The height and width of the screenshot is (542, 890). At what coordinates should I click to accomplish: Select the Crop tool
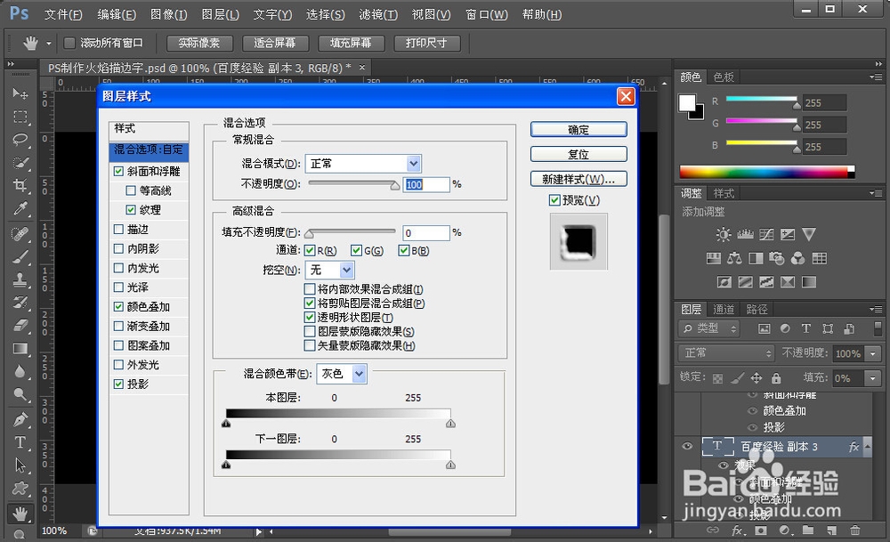(x=20, y=186)
